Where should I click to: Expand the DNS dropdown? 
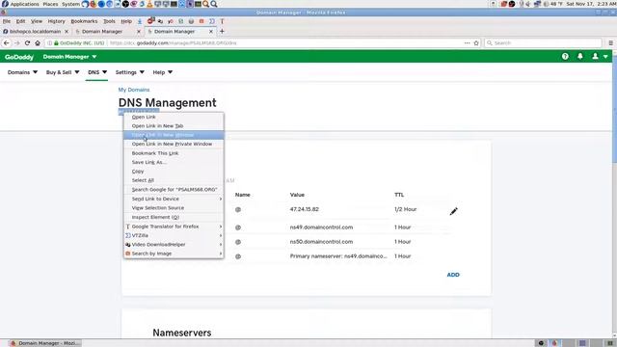pyautogui.click(x=97, y=72)
